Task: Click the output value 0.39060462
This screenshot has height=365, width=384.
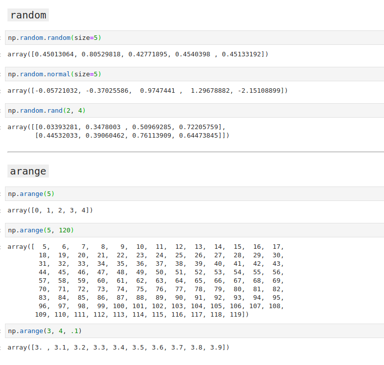Action: 105,136
